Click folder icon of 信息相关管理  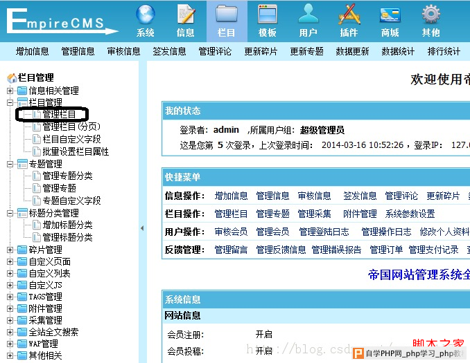(x=22, y=91)
